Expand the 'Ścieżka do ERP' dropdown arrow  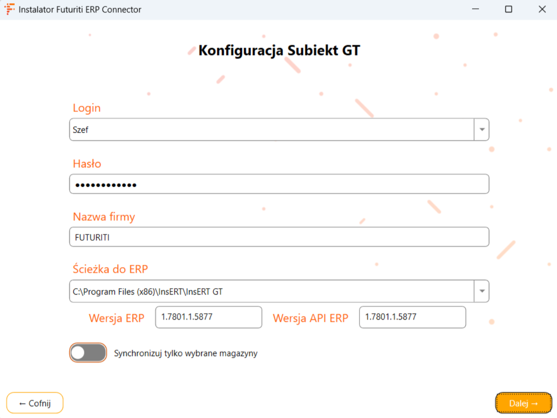click(x=482, y=291)
